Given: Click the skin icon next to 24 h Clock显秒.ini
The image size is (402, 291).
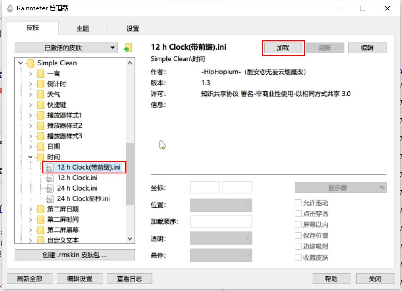Looking at the screenshot, I should pyautogui.click(x=49, y=199).
